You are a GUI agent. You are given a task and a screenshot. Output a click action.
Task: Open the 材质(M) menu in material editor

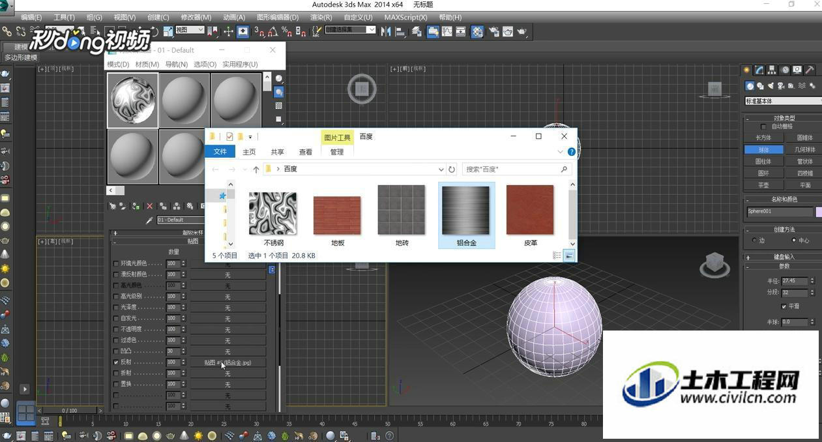pyautogui.click(x=147, y=65)
